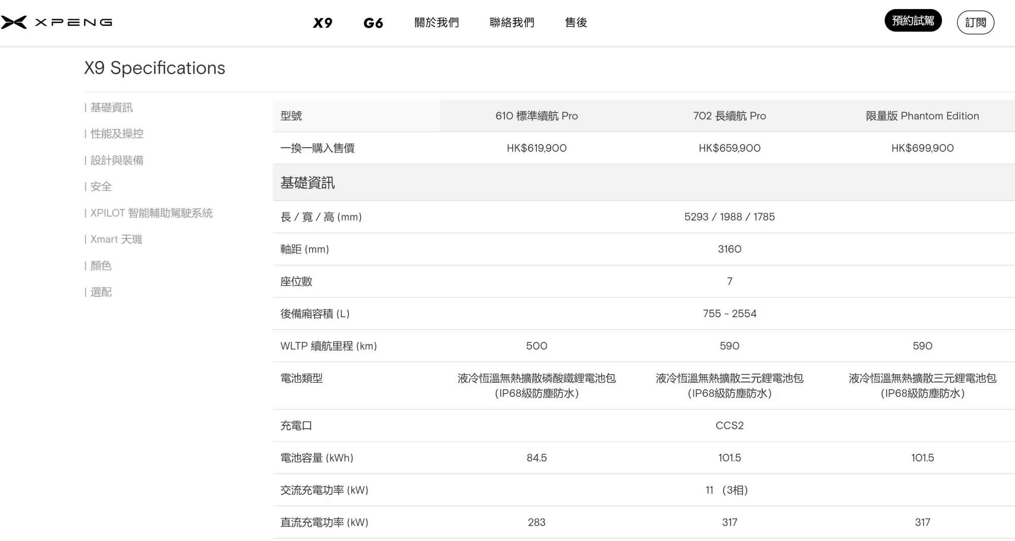Click the XPENG logo icon
The width and height of the screenshot is (1015, 541).
[14, 22]
